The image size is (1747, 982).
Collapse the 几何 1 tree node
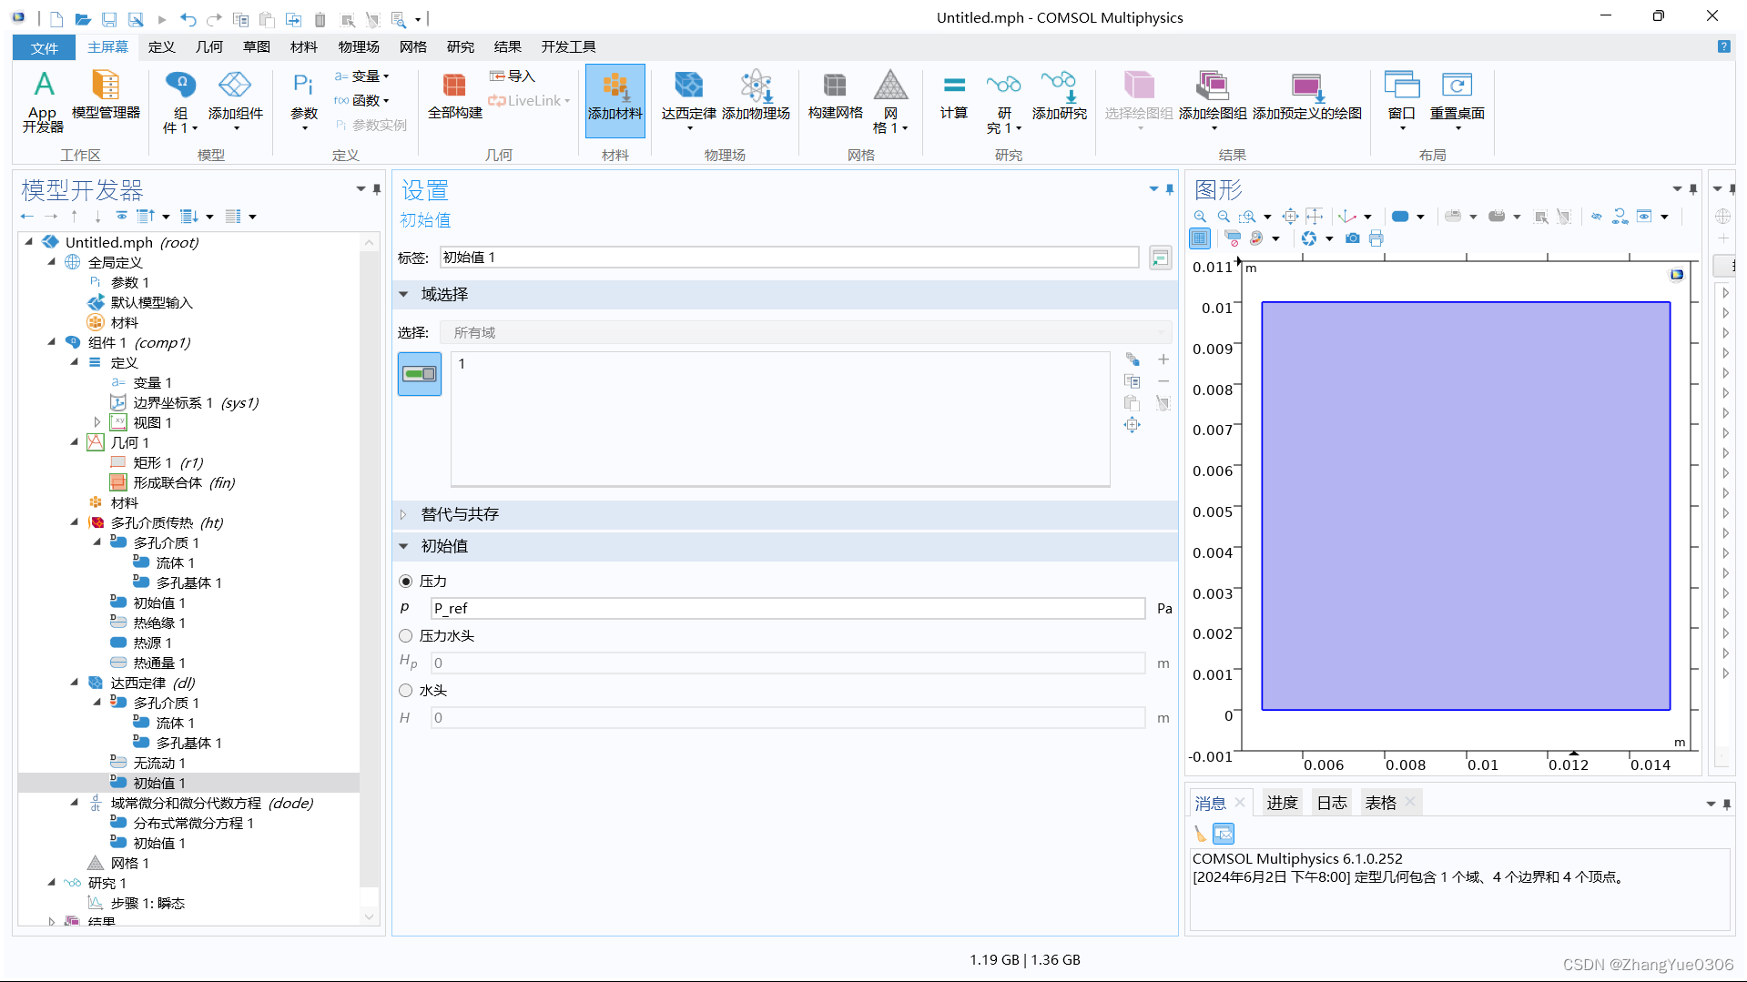(x=75, y=443)
